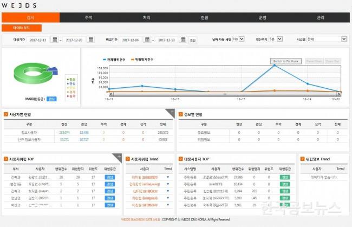The image size is (352, 227).
Task: Click the WEEDS BLACKBOX SUITE footer link
Action: click(x=141, y=219)
